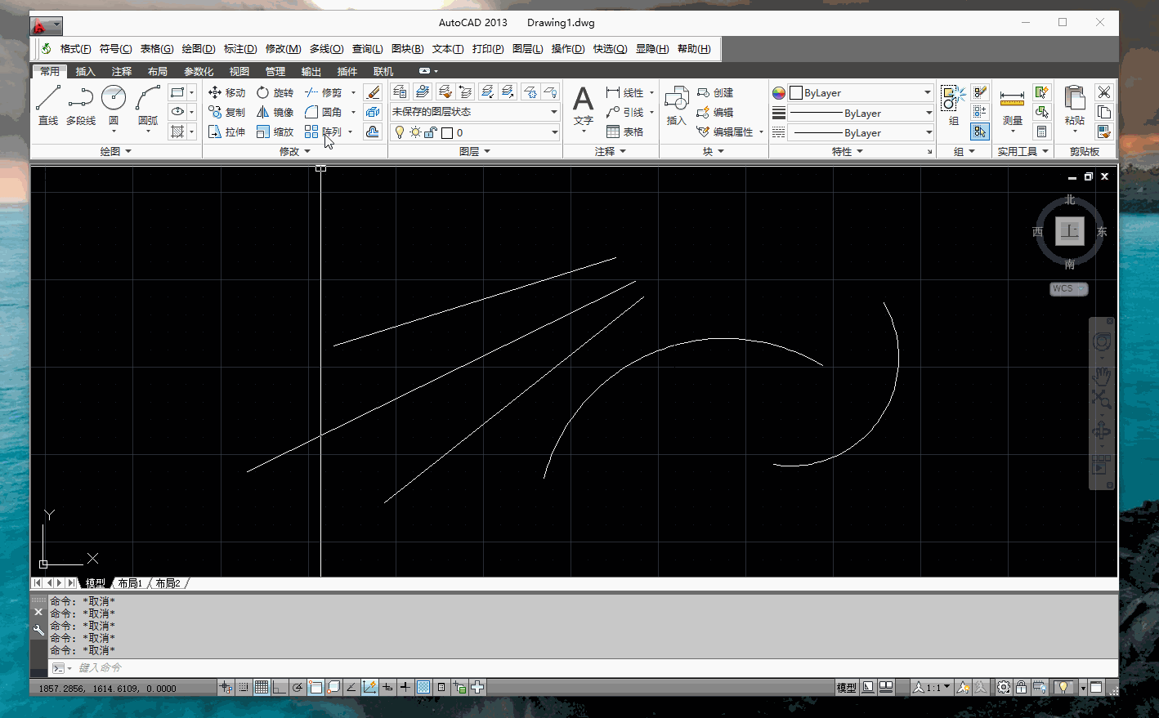Click the 移动 (Move) tool

pos(226,92)
